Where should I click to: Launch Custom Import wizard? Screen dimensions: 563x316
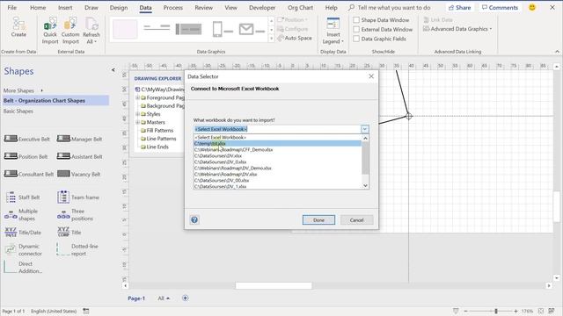pos(70,32)
